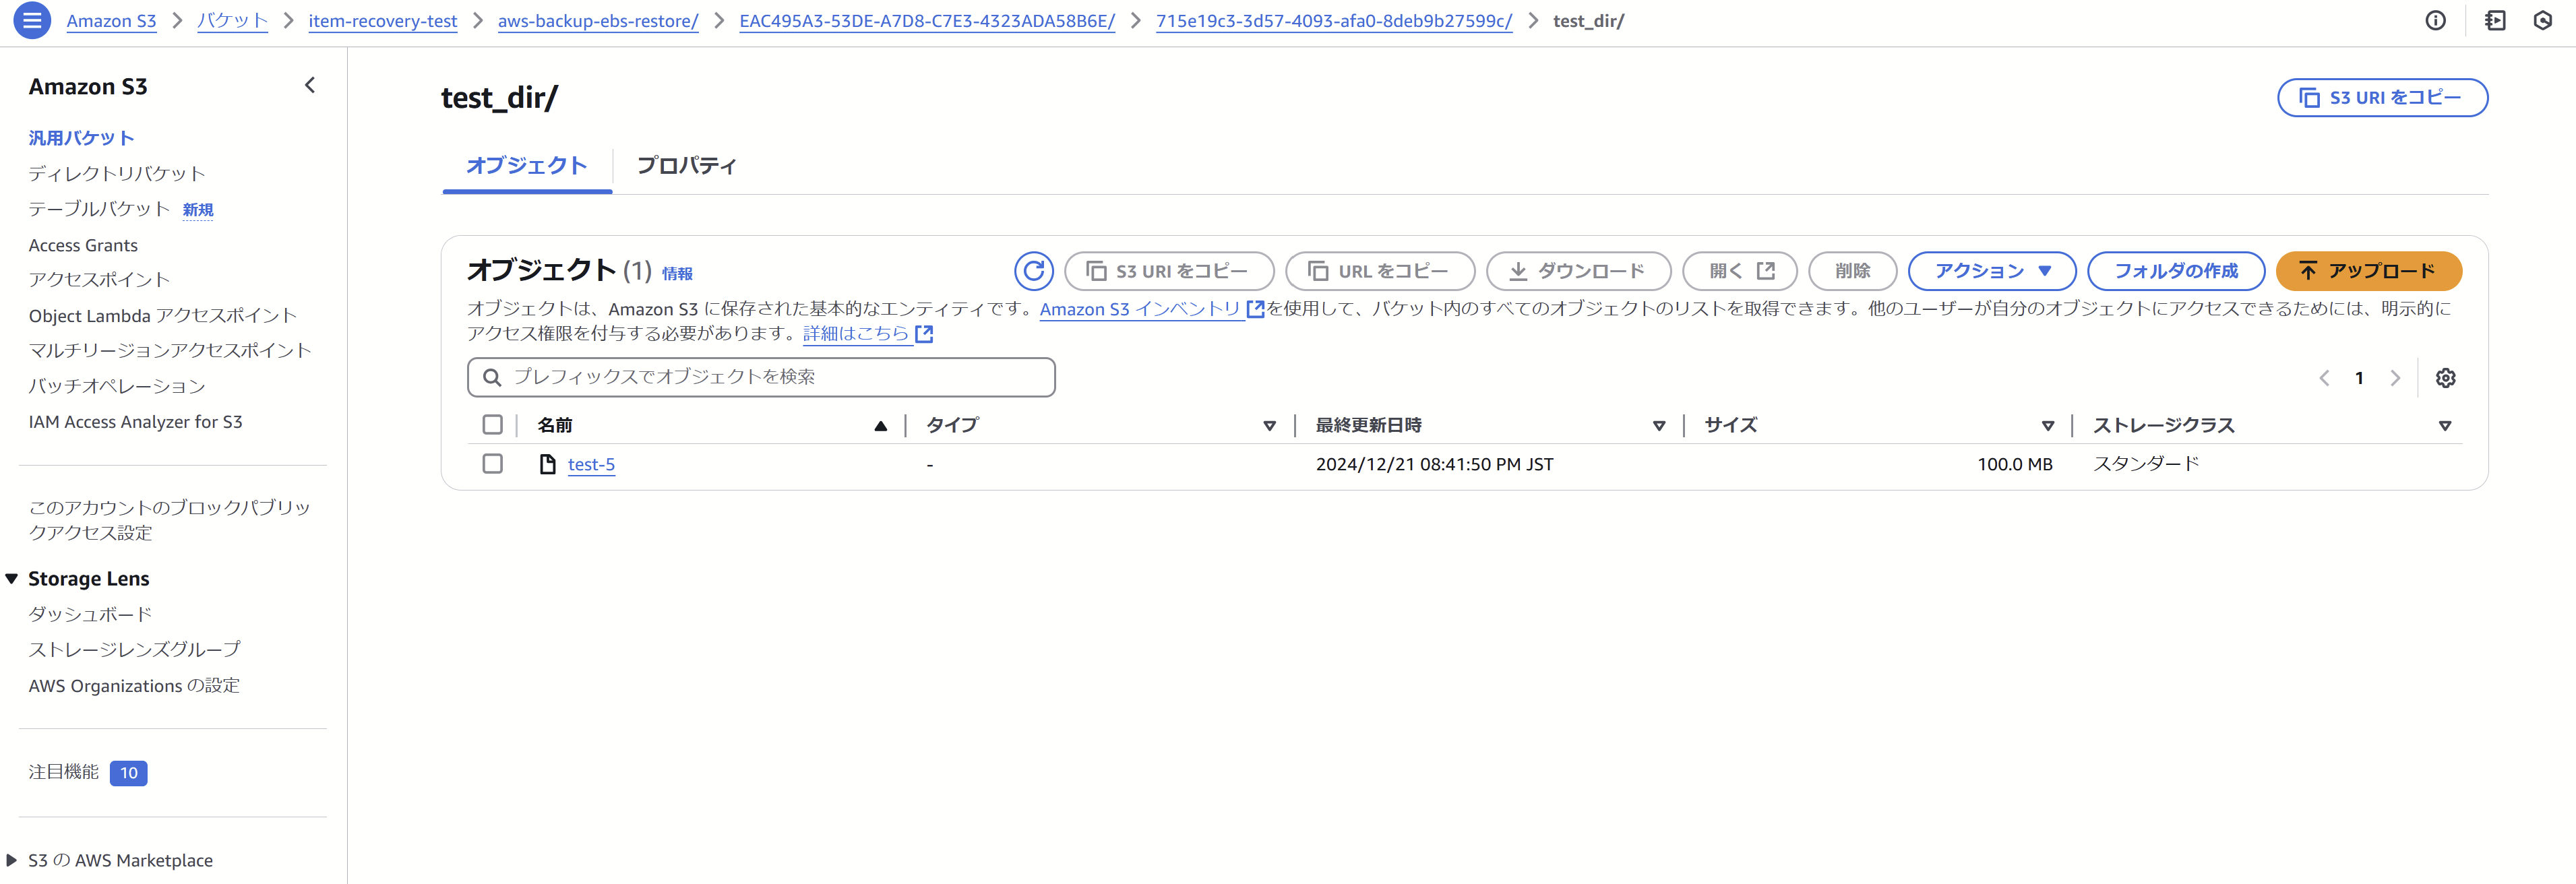The height and width of the screenshot is (884, 2576).
Task: Open the アクション dropdown menu
Action: [x=1991, y=271]
